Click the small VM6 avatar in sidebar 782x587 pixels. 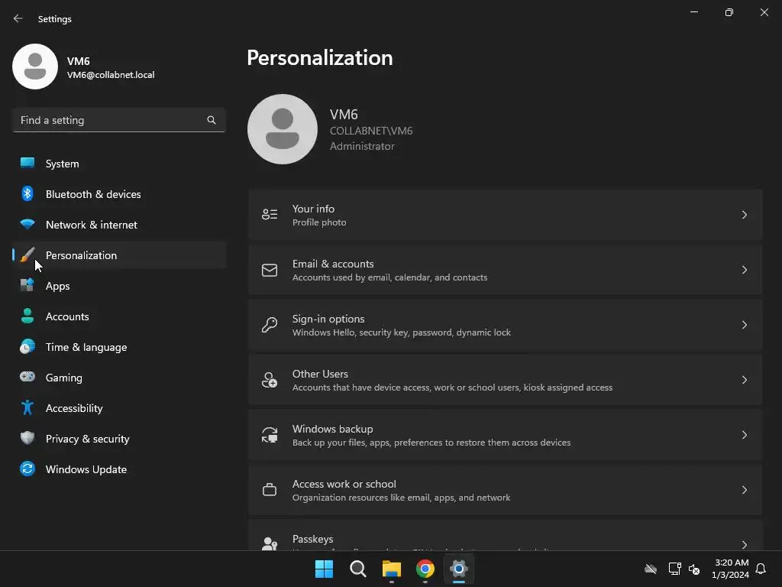tap(35, 66)
